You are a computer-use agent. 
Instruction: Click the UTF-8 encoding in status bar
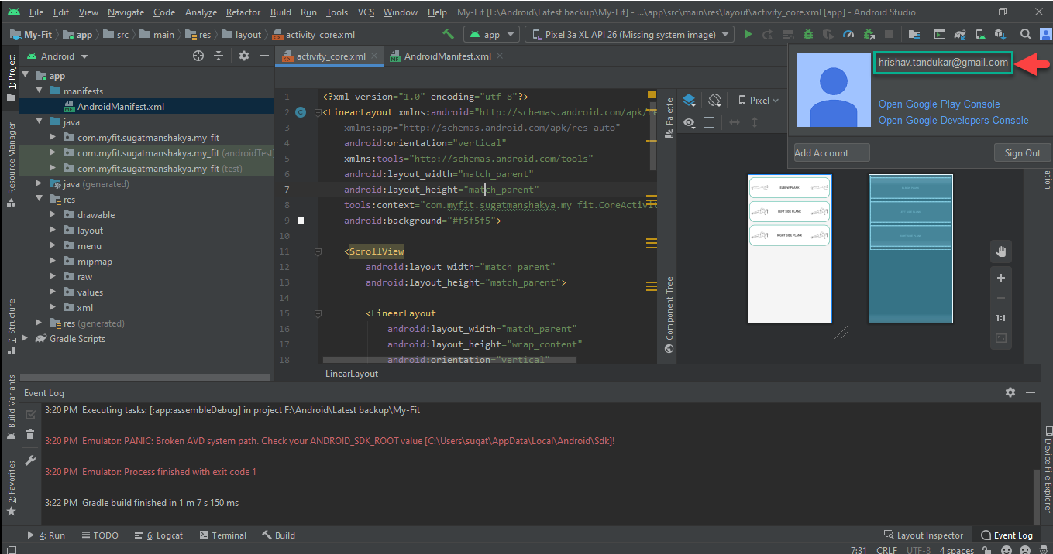(x=919, y=549)
